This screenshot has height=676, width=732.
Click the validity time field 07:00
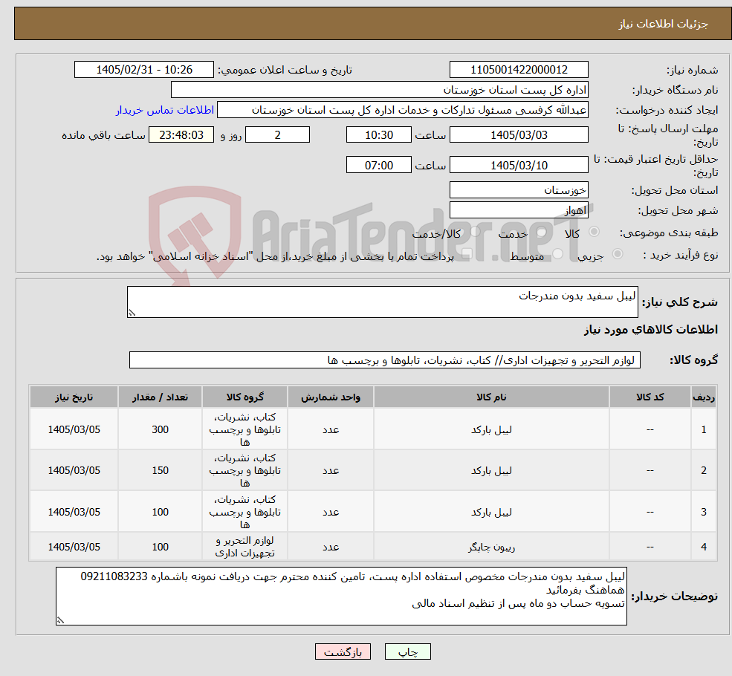pyautogui.click(x=378, y=165)
